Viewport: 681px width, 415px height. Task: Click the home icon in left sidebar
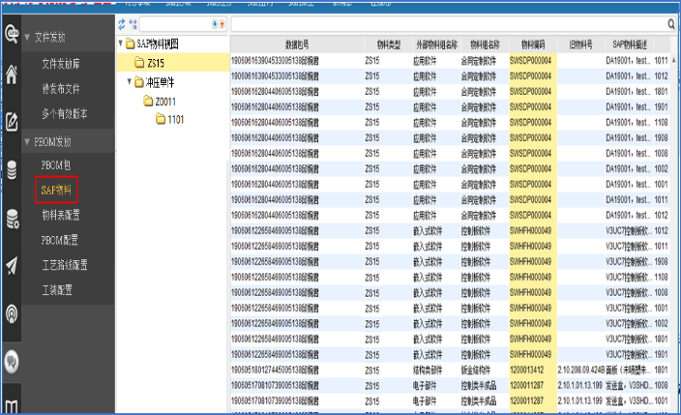[13, 75]
